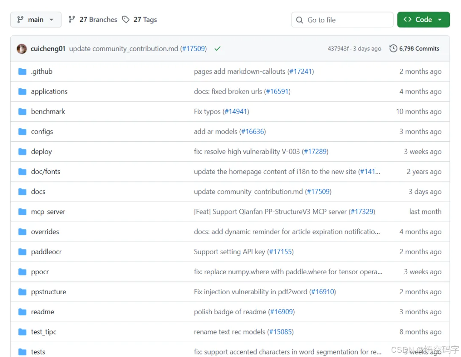Screen dimensions: 461x357
Task: Open pull request #16591 about broken urls
Action: tap(277, 91)
